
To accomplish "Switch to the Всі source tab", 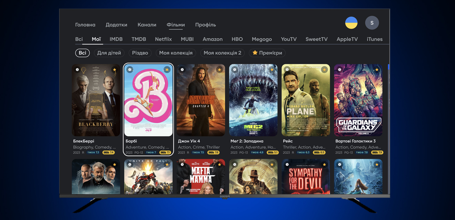I will click(x=79, y=39).
